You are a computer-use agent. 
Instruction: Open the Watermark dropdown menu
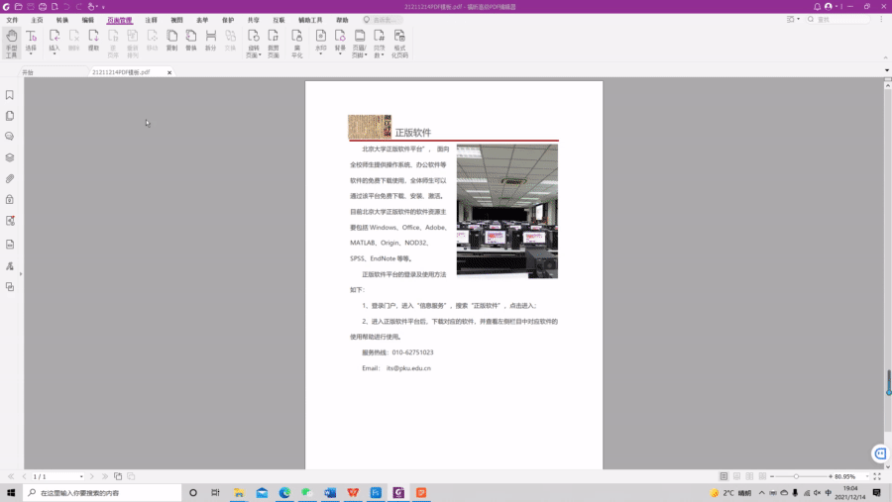(320, 53)
